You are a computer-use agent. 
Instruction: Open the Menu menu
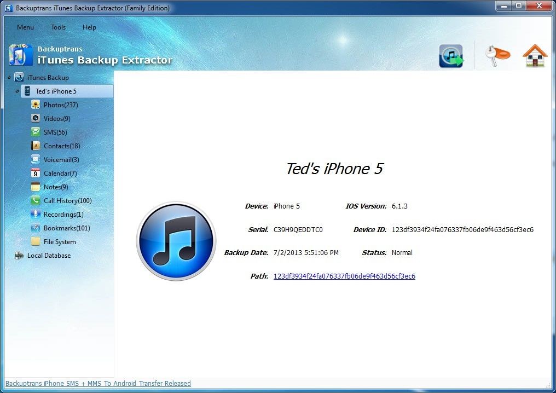26,27
